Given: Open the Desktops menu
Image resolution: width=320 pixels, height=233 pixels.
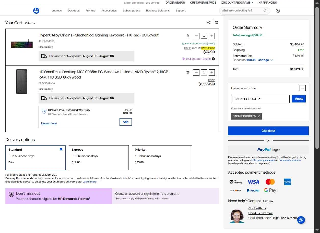Looking at the screenshot, I should (74, 11).
